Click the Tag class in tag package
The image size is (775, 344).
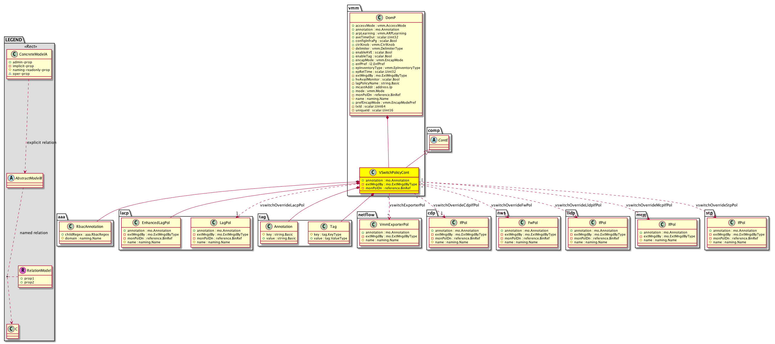tap(333, 227)
